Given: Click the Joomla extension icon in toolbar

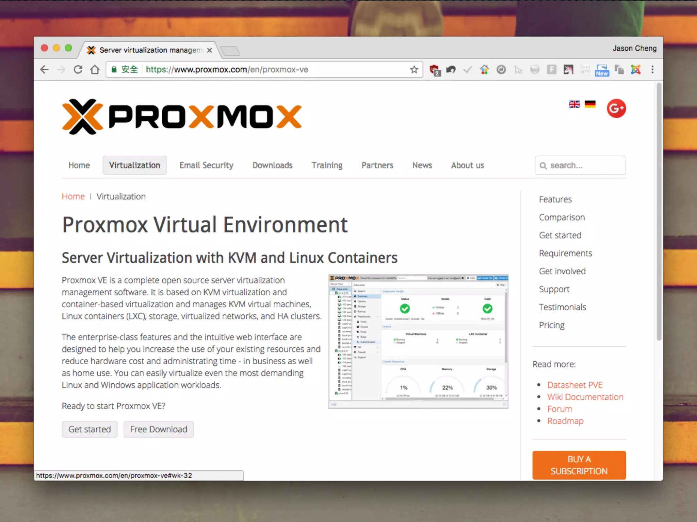Looking at the screenshot, I should coord(635,70).
